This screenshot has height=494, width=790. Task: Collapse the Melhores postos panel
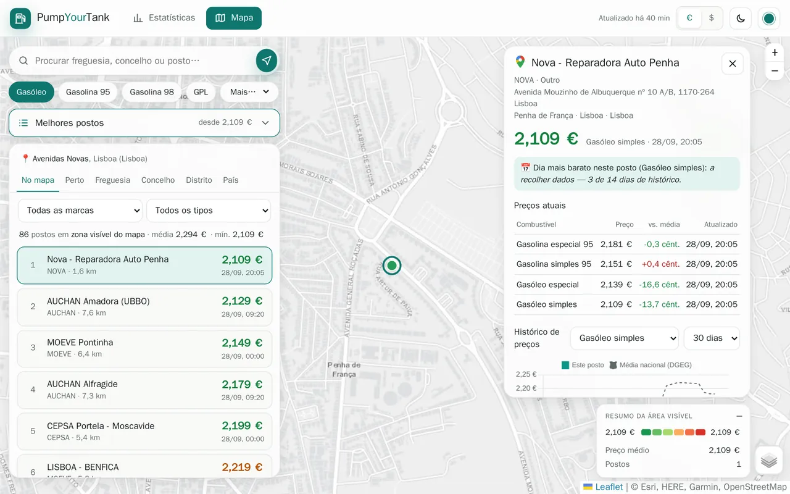coord(144,123)
